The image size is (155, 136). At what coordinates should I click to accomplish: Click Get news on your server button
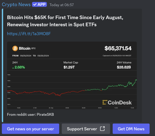[31, 129]
